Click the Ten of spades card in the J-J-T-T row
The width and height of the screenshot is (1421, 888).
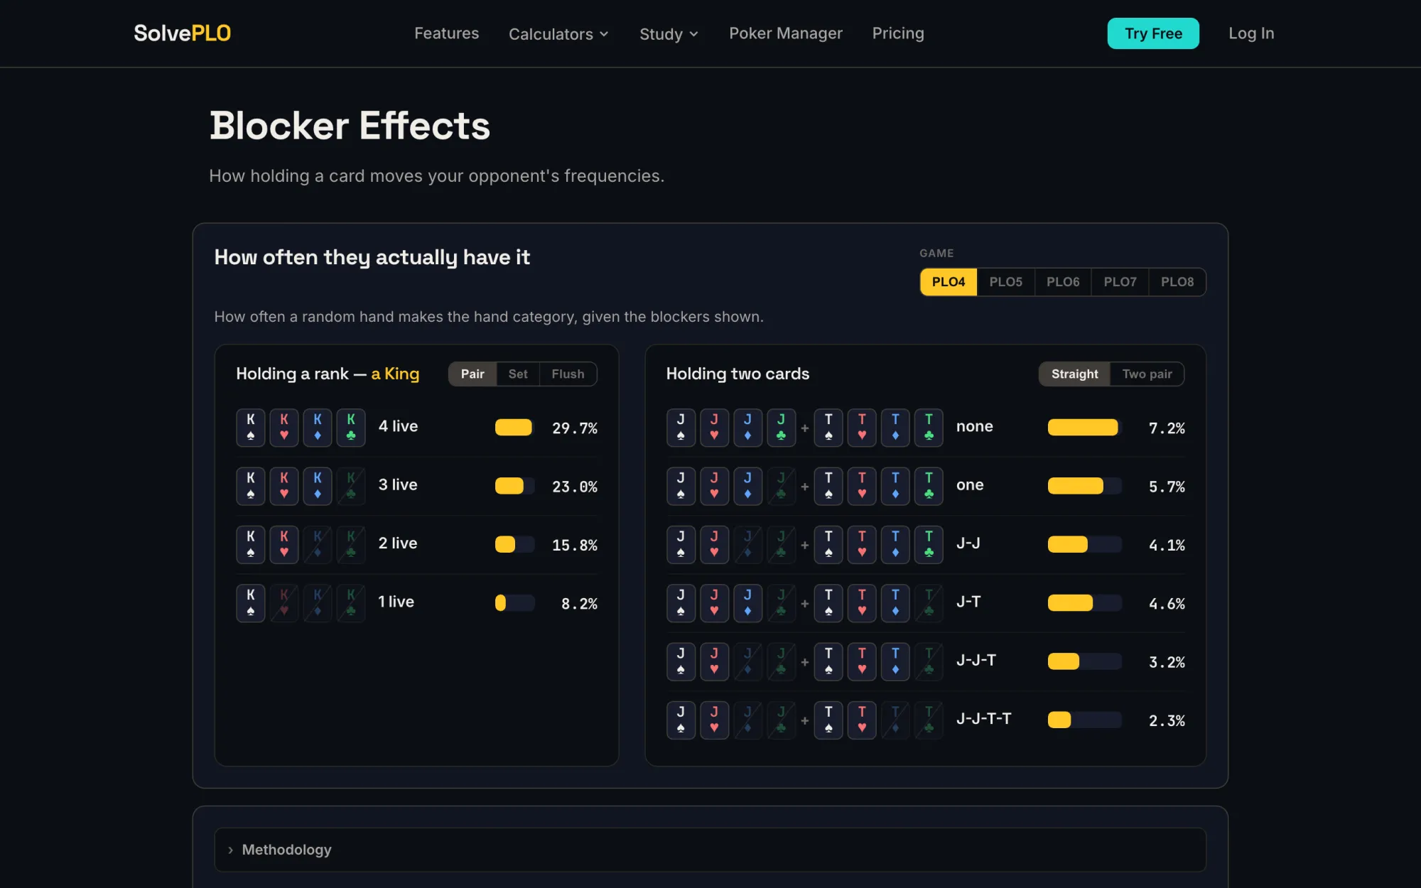(828, 720)
